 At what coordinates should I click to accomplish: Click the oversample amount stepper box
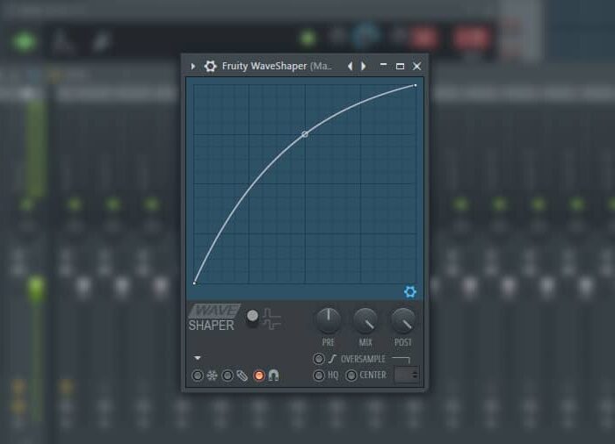tap(407, 375)
